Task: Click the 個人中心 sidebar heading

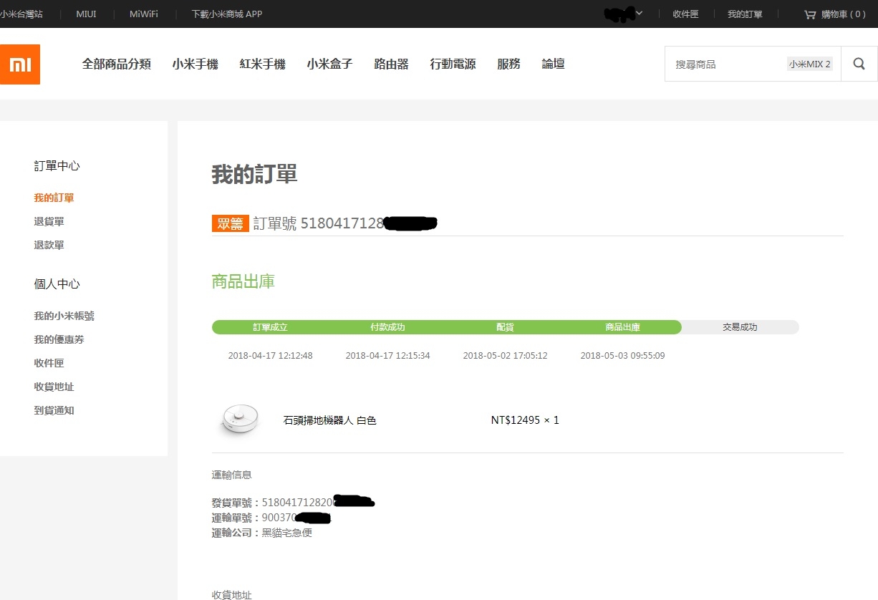Action: [x=57, y=284]
